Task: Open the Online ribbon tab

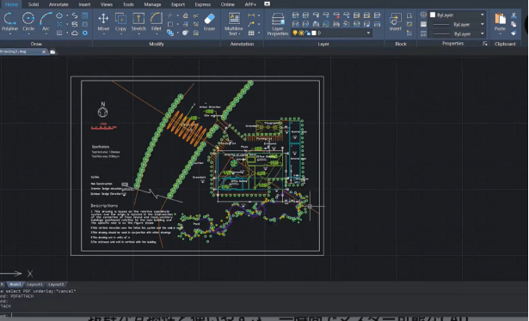Action: [227, 4]
